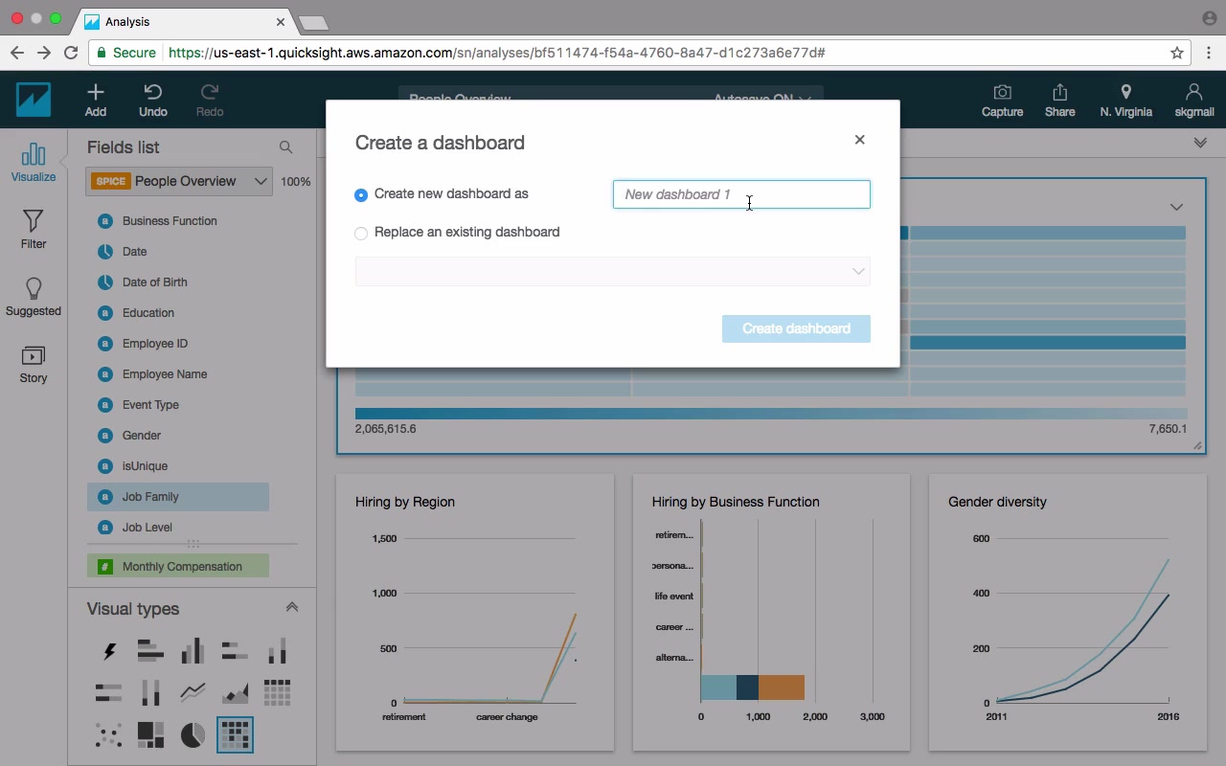Screen dimensions: 1226x766
Task: Search fields with the magnifier icon
Action: pos(285,147)
